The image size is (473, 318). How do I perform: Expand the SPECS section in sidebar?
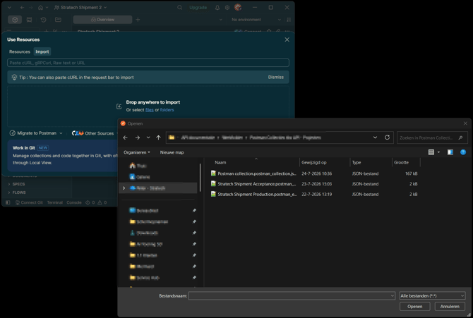tap(17, 184)
